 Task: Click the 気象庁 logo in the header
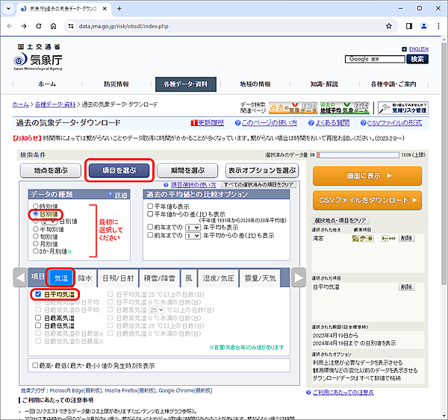pyautogui.click(x=38, y=57)
